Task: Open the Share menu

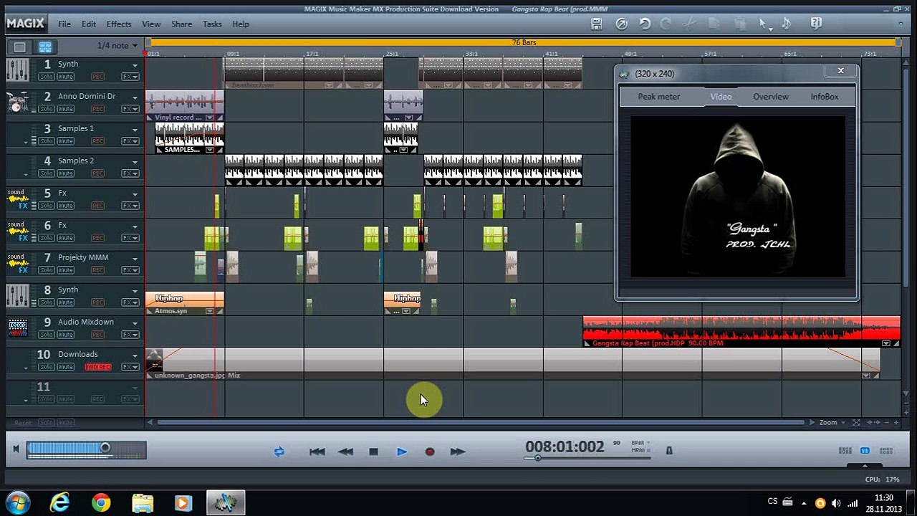Action: coord(181,24)
